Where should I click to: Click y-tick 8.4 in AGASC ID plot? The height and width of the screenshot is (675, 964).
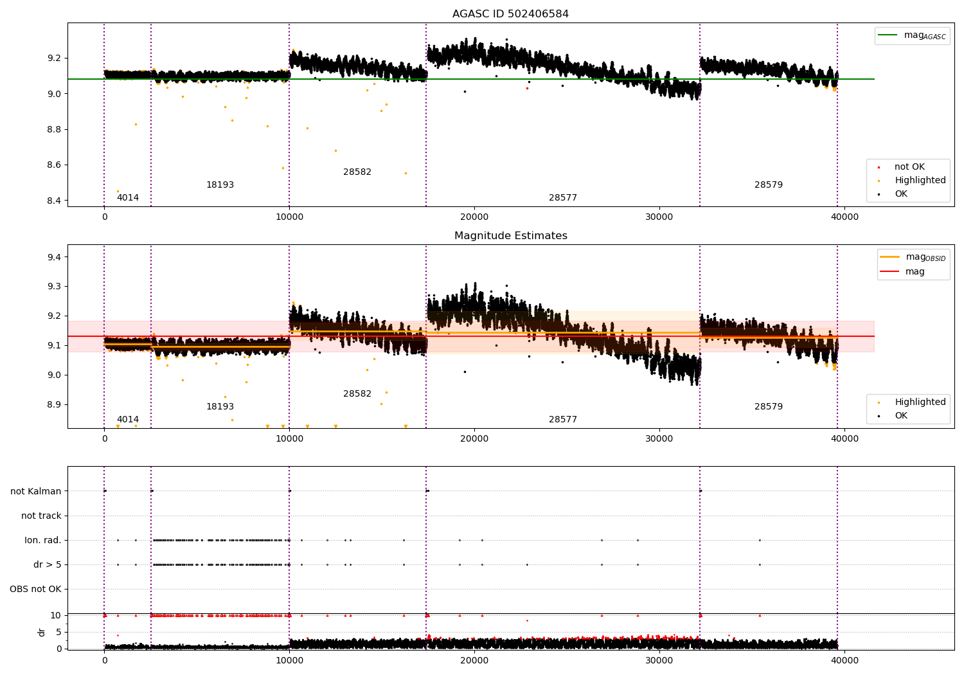tap(55, 201)
